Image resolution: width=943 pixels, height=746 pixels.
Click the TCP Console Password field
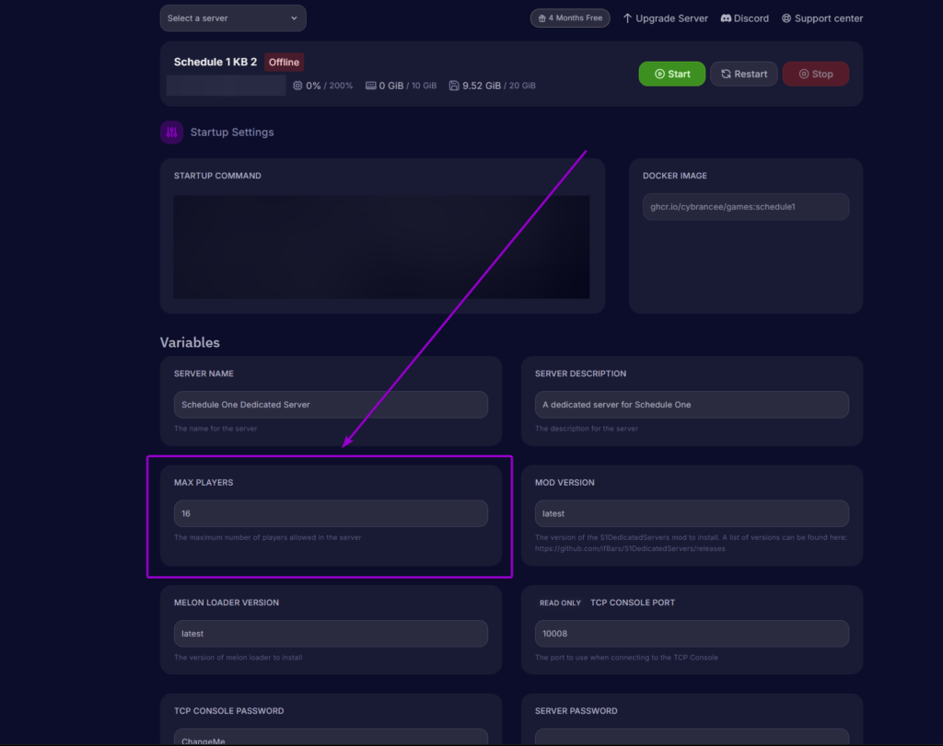point(331,738)
